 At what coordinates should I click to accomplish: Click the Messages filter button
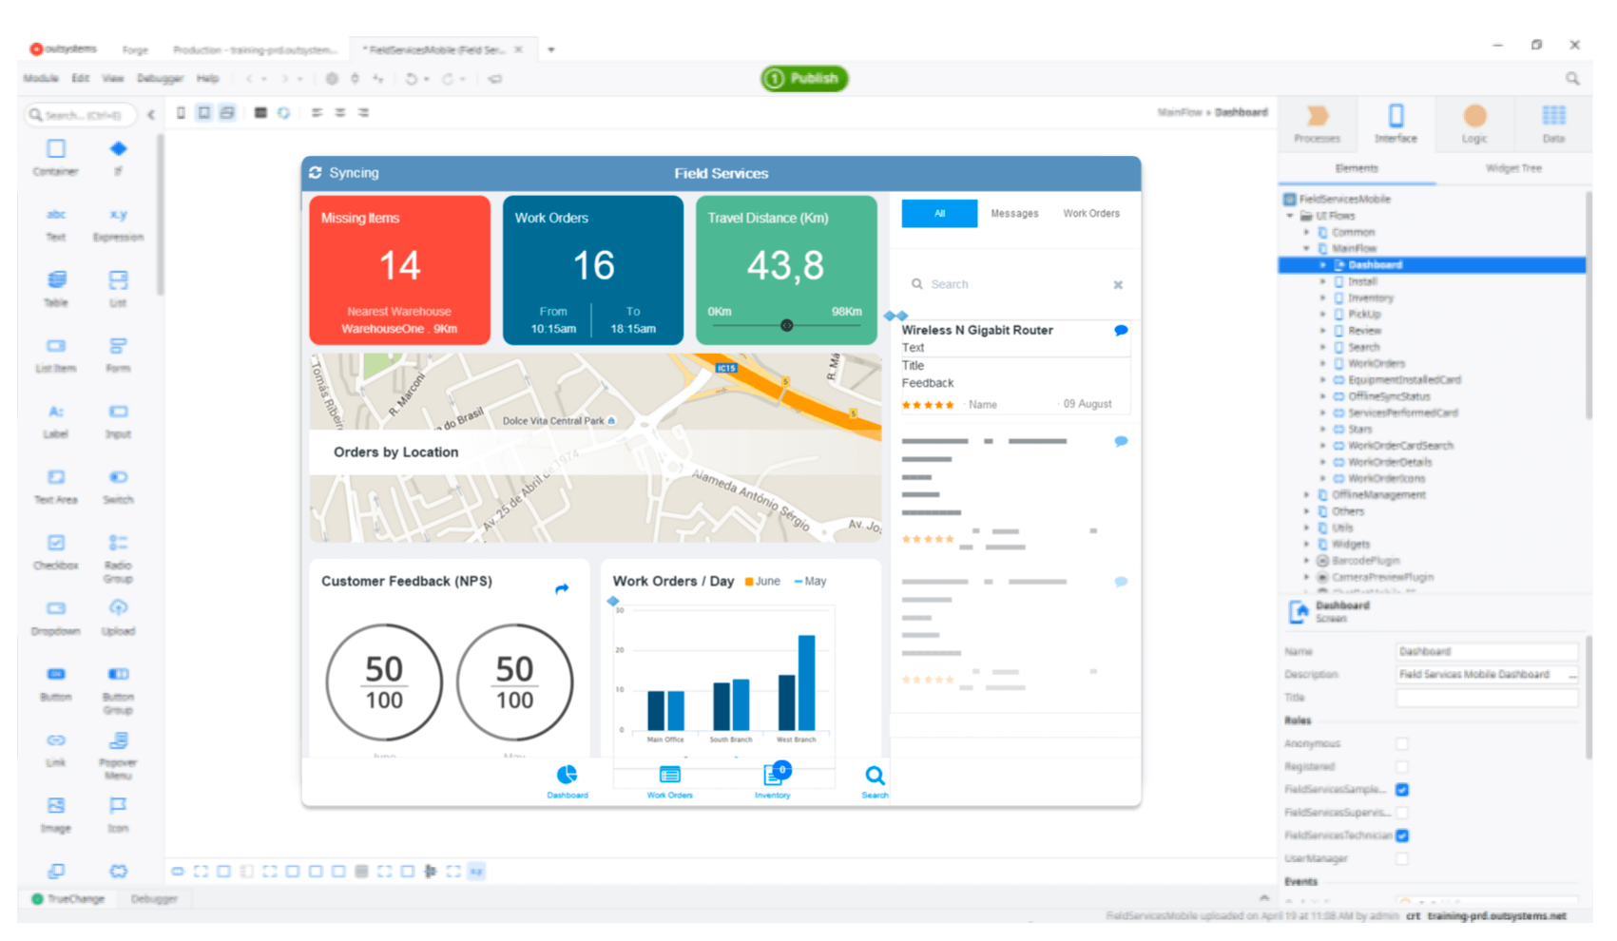click(1014, 214)
